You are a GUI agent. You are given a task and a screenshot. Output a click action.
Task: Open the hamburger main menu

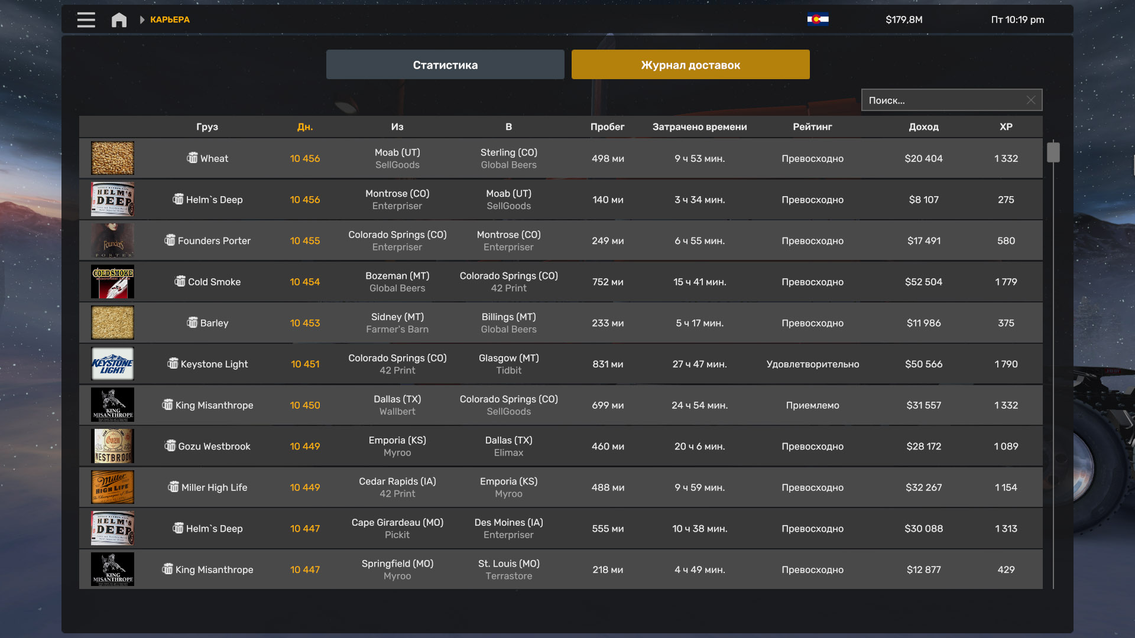click(x=86, y=19)
